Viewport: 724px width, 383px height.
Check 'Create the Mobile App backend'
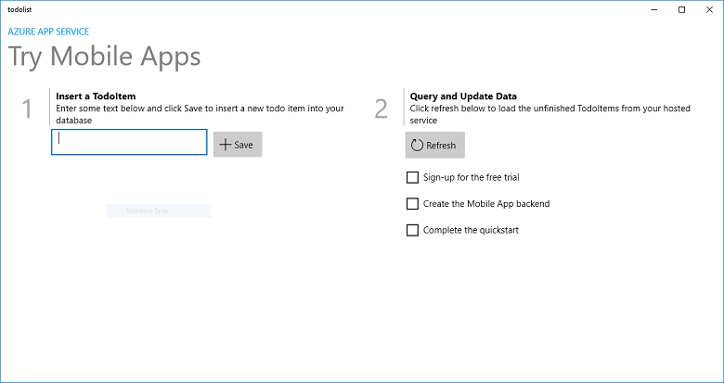click(412, 203)
